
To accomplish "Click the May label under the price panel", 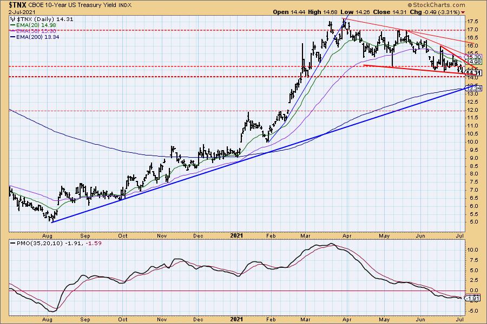I will coord(384,235).
